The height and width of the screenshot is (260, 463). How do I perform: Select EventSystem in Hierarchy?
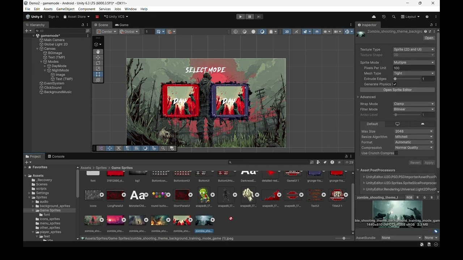click(54, 83)
